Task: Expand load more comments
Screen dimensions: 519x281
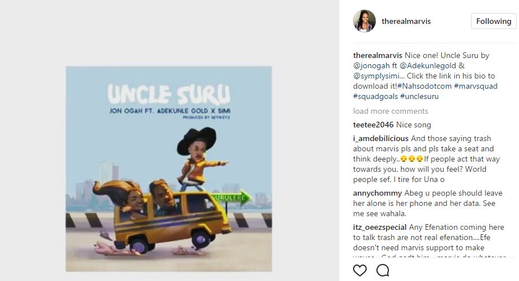Action: (391, 111)
